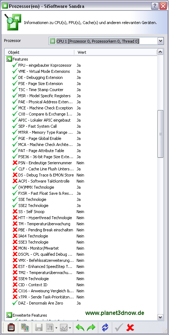Click the floppy disk save icon

(39, 327)
